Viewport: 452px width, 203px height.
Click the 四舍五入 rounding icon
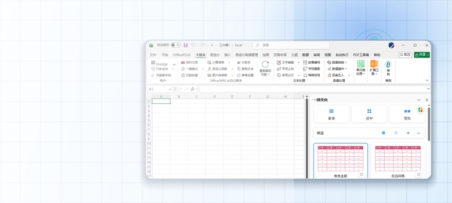329,76
